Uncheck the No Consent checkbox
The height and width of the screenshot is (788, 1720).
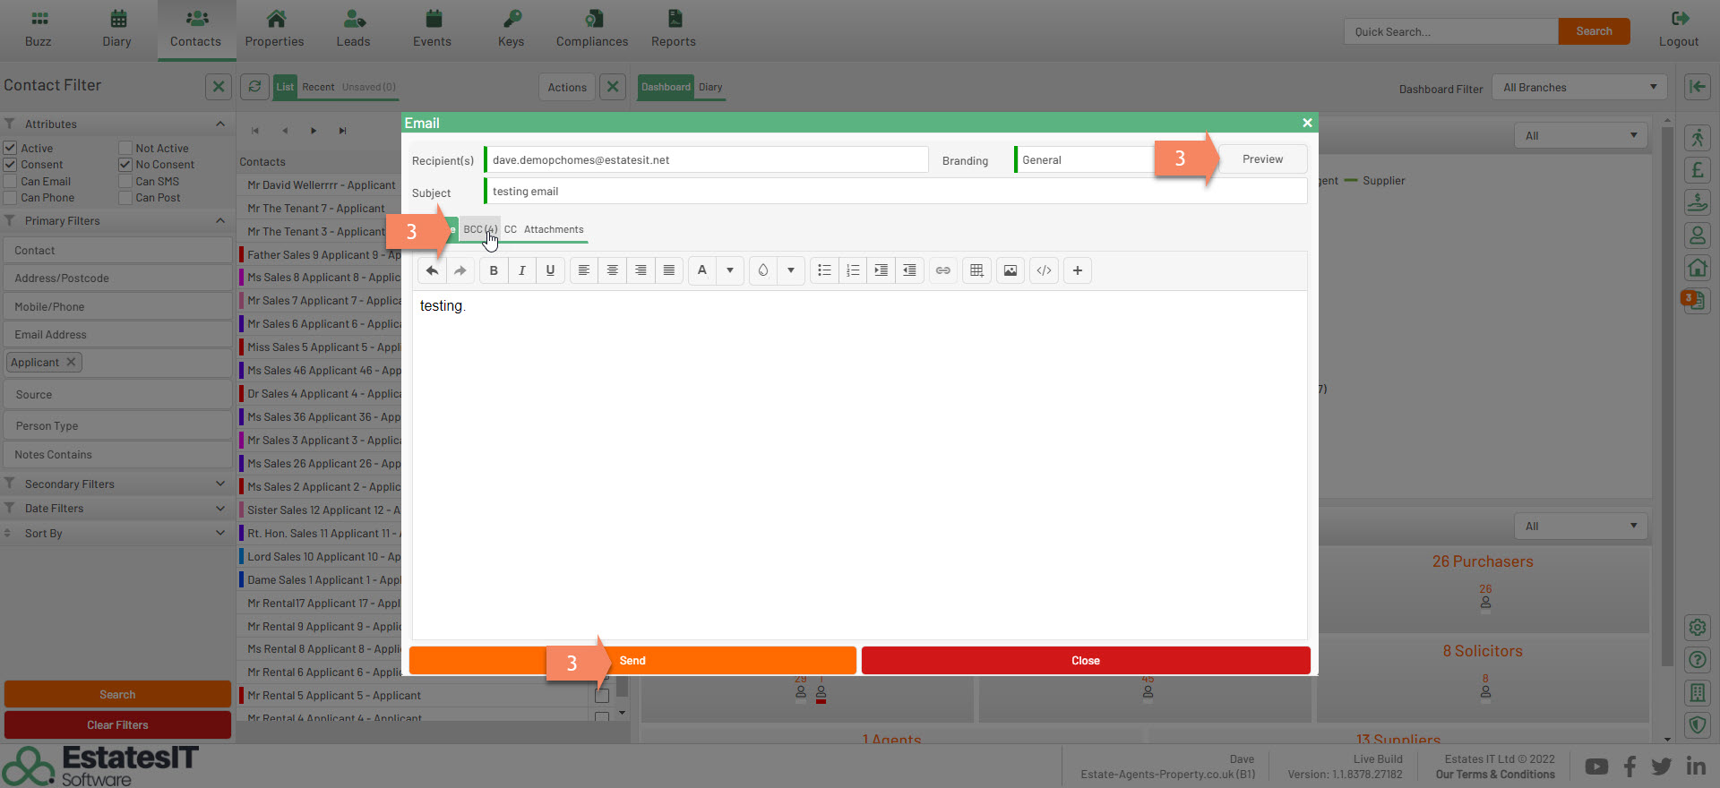(x=125, y=165)
